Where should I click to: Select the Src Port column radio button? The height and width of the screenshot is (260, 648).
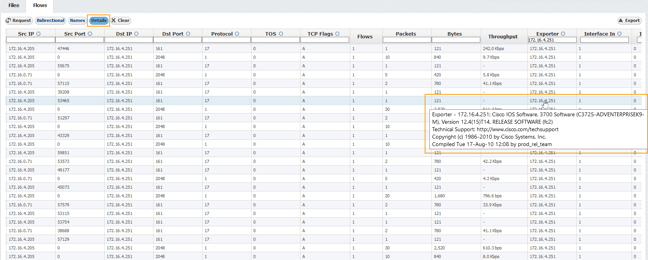point(90,34)
